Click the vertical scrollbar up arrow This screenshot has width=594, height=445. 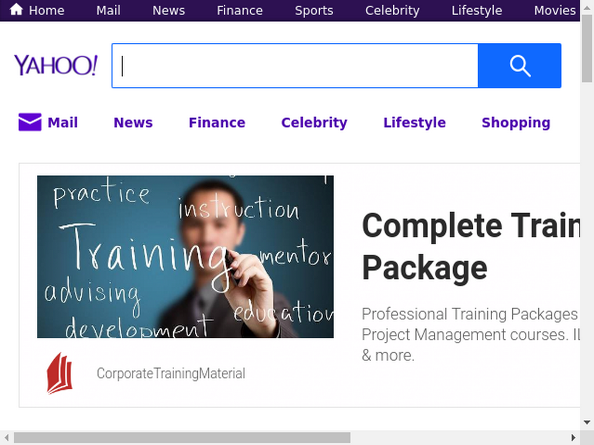587,7
